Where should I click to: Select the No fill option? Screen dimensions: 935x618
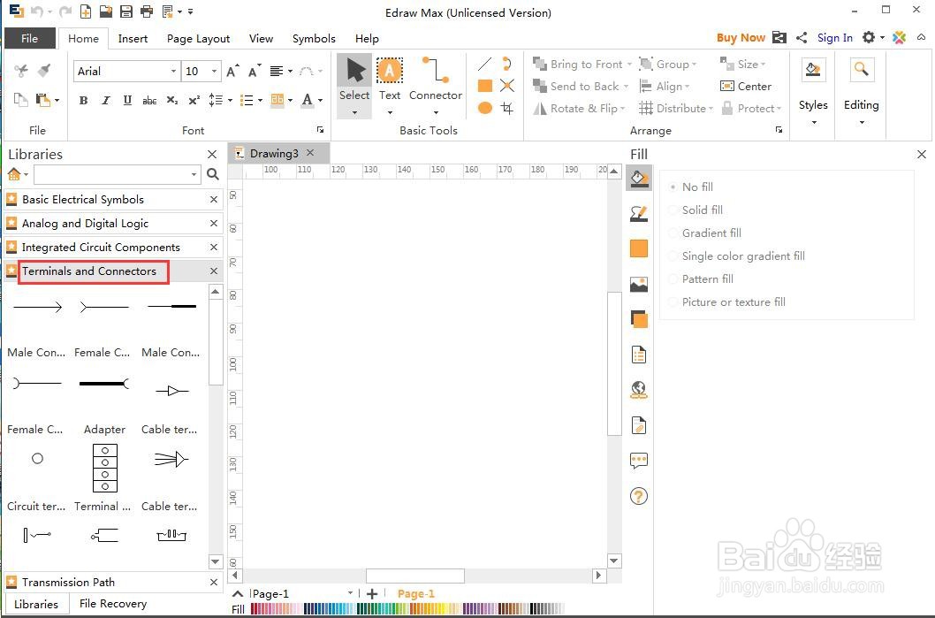(x=692, y=187)
